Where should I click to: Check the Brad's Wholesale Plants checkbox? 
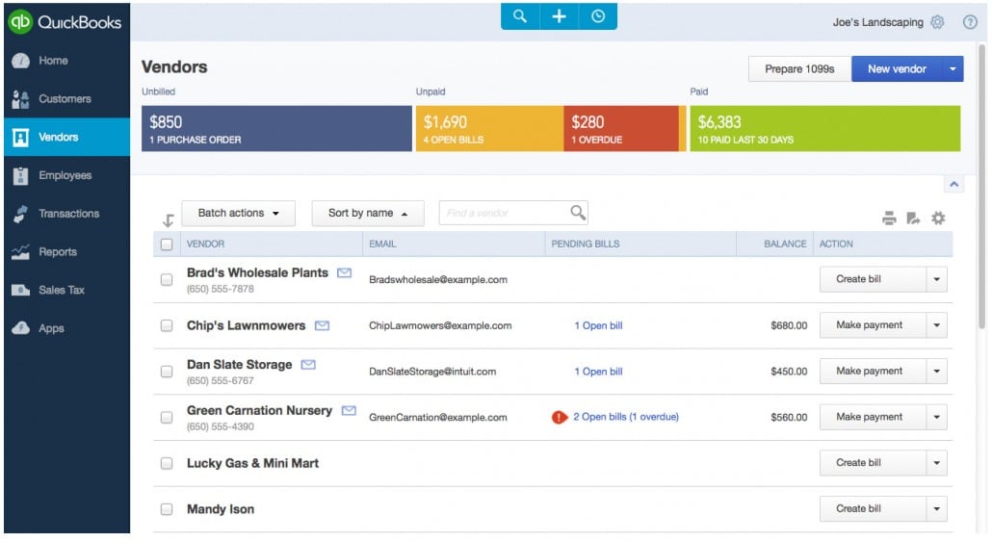point(167,279)
